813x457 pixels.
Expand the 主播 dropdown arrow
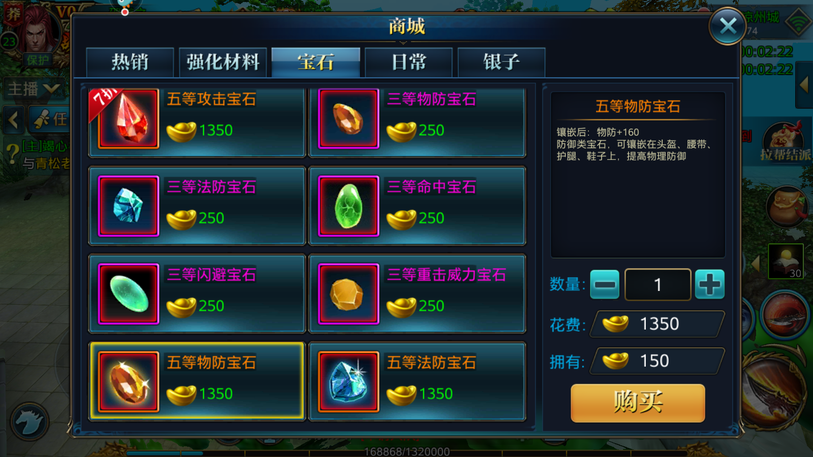pyautogui.click(x=52, y=89)
